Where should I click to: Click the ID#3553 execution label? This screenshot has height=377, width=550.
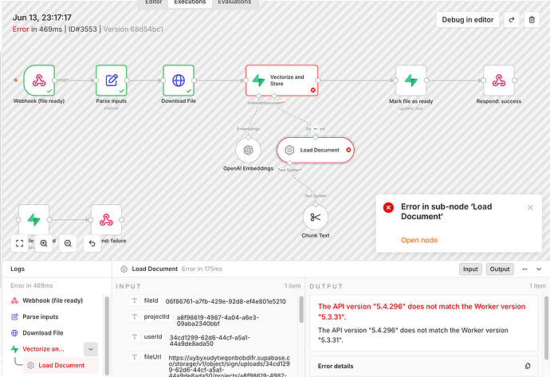pos(82,29)
